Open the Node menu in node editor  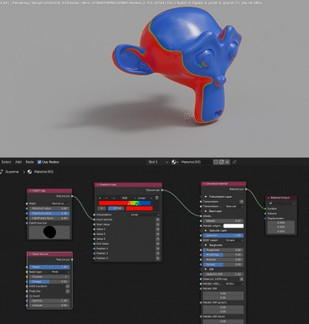30,162
